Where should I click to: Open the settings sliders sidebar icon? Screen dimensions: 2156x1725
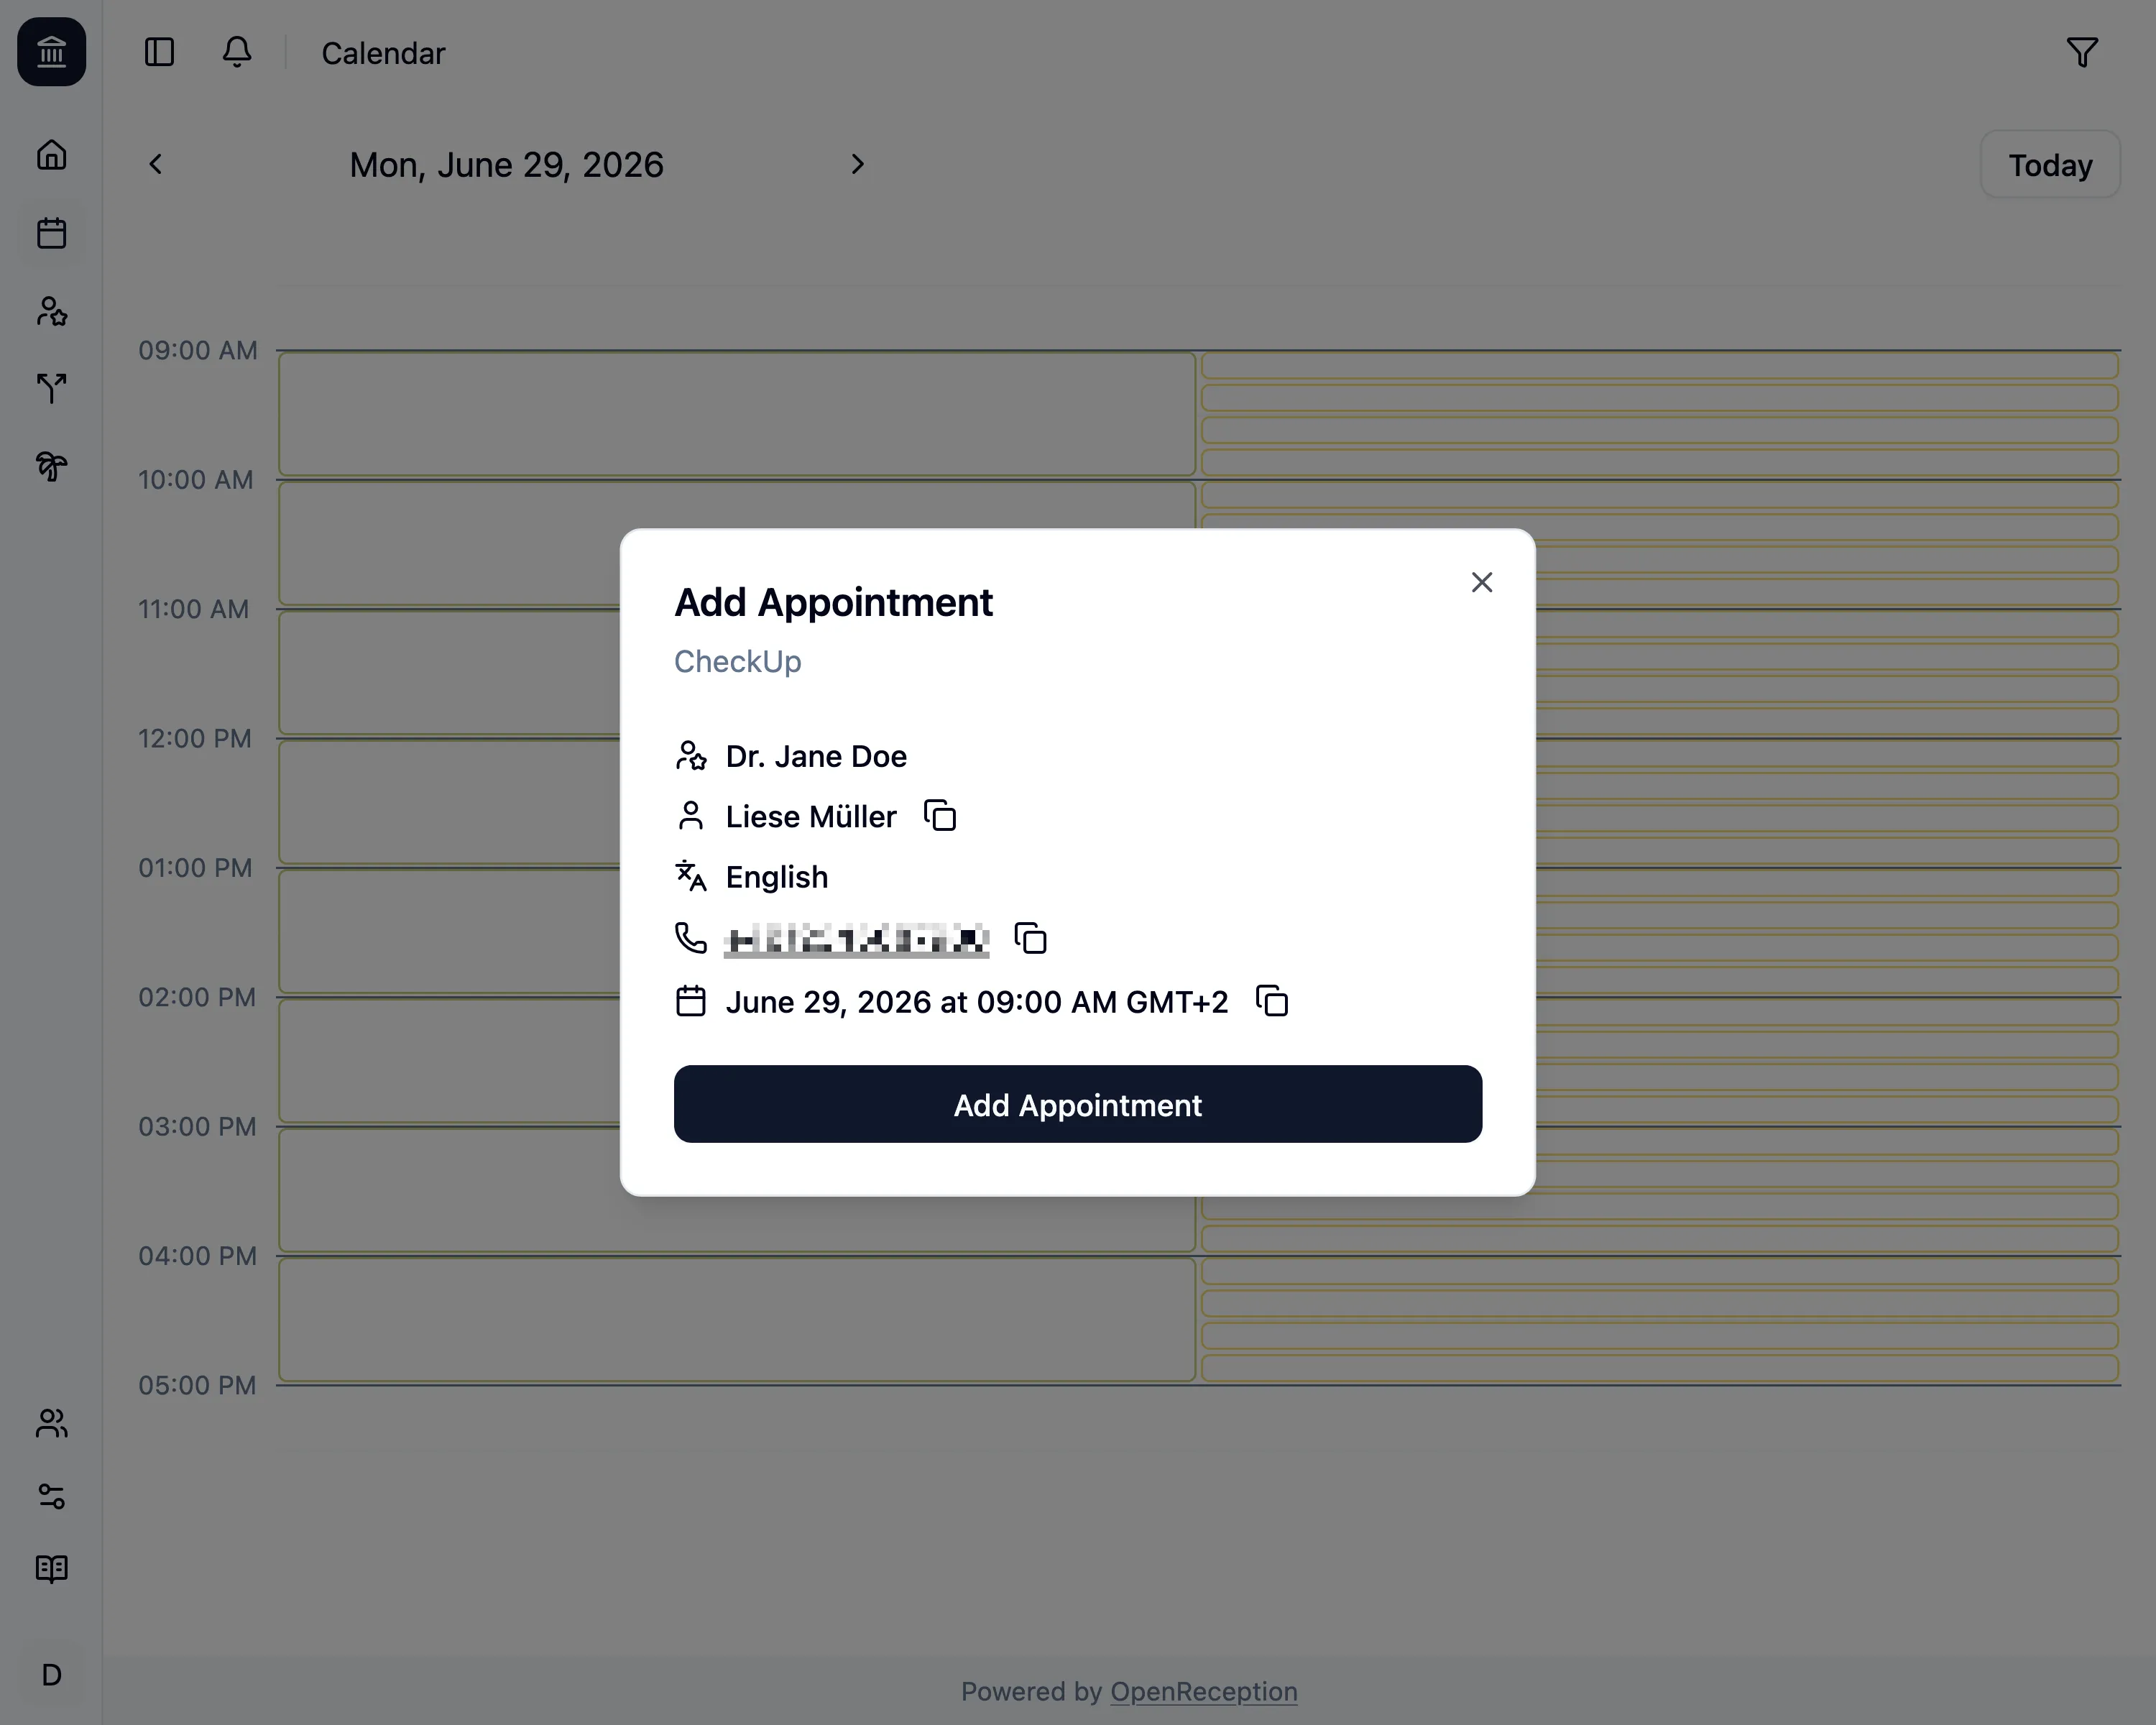[x=51, y=1496]
